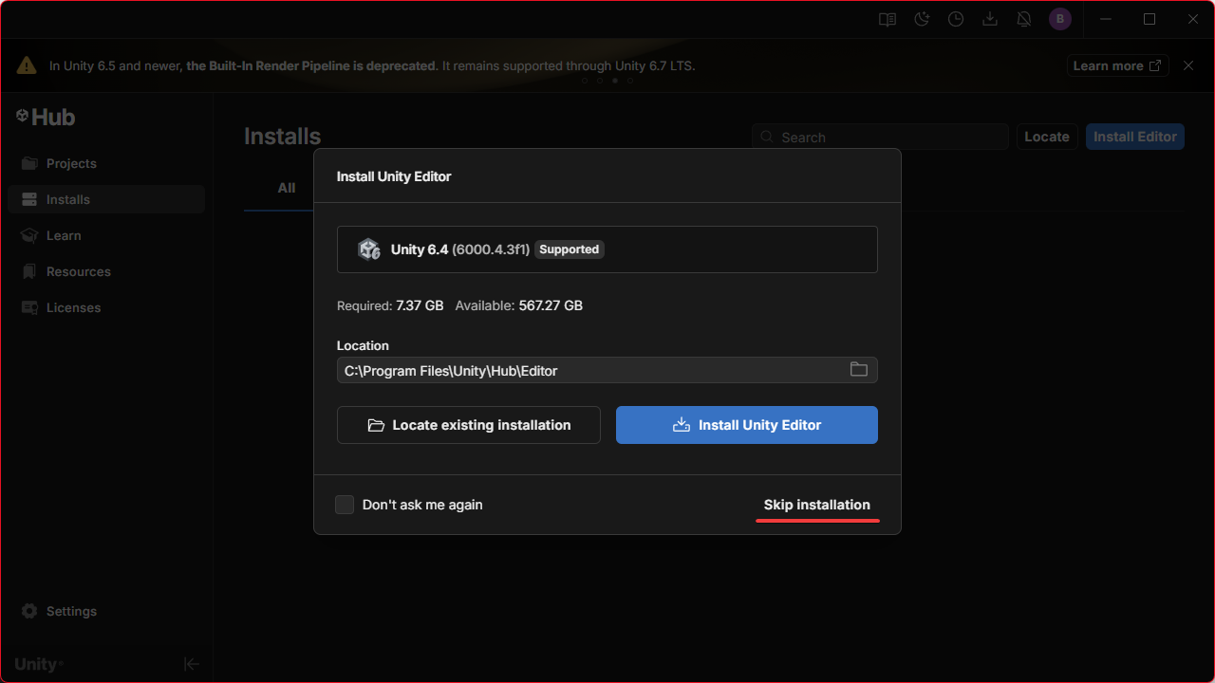Image resolution: width=1215 pixels, height=683 pixels.
Task: Click the blue Install Unity Editor button
Action: click(747, 425)
